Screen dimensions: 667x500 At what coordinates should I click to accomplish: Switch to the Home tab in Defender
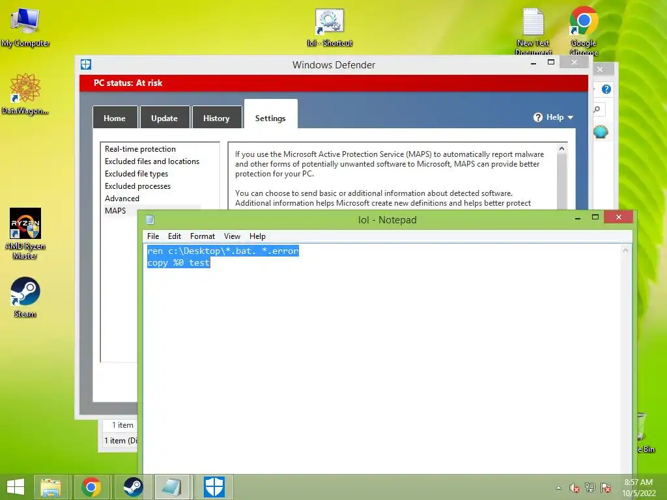point(115,117)
